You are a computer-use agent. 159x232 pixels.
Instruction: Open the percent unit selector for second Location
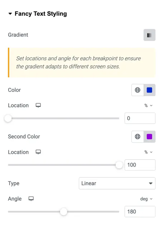point(148,152)
